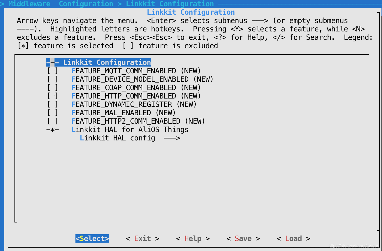Select Linkkit HAL config entry text
The width and height of the screenshot is (382, 251).
click(117, 138)
